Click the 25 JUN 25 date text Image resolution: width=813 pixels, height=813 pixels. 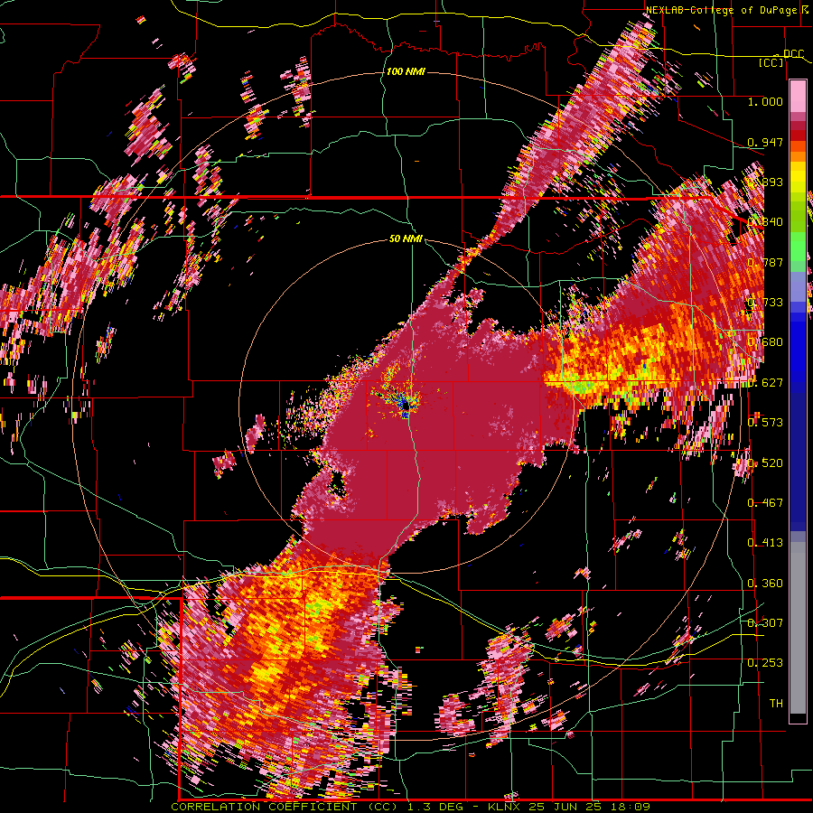click(x=565, y=807)
